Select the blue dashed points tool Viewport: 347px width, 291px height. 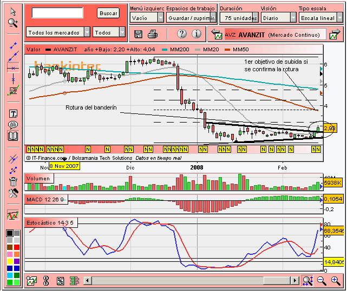coord(13,170)
